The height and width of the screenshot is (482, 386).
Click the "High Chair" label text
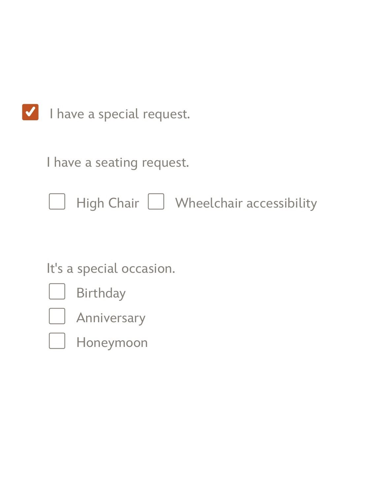108,203
